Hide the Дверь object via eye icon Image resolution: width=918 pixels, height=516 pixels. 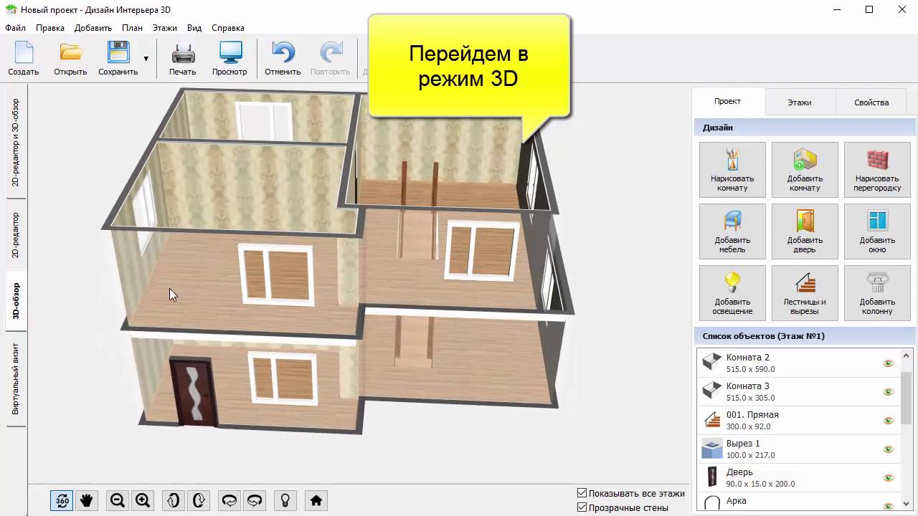click(x=888, y=478)
